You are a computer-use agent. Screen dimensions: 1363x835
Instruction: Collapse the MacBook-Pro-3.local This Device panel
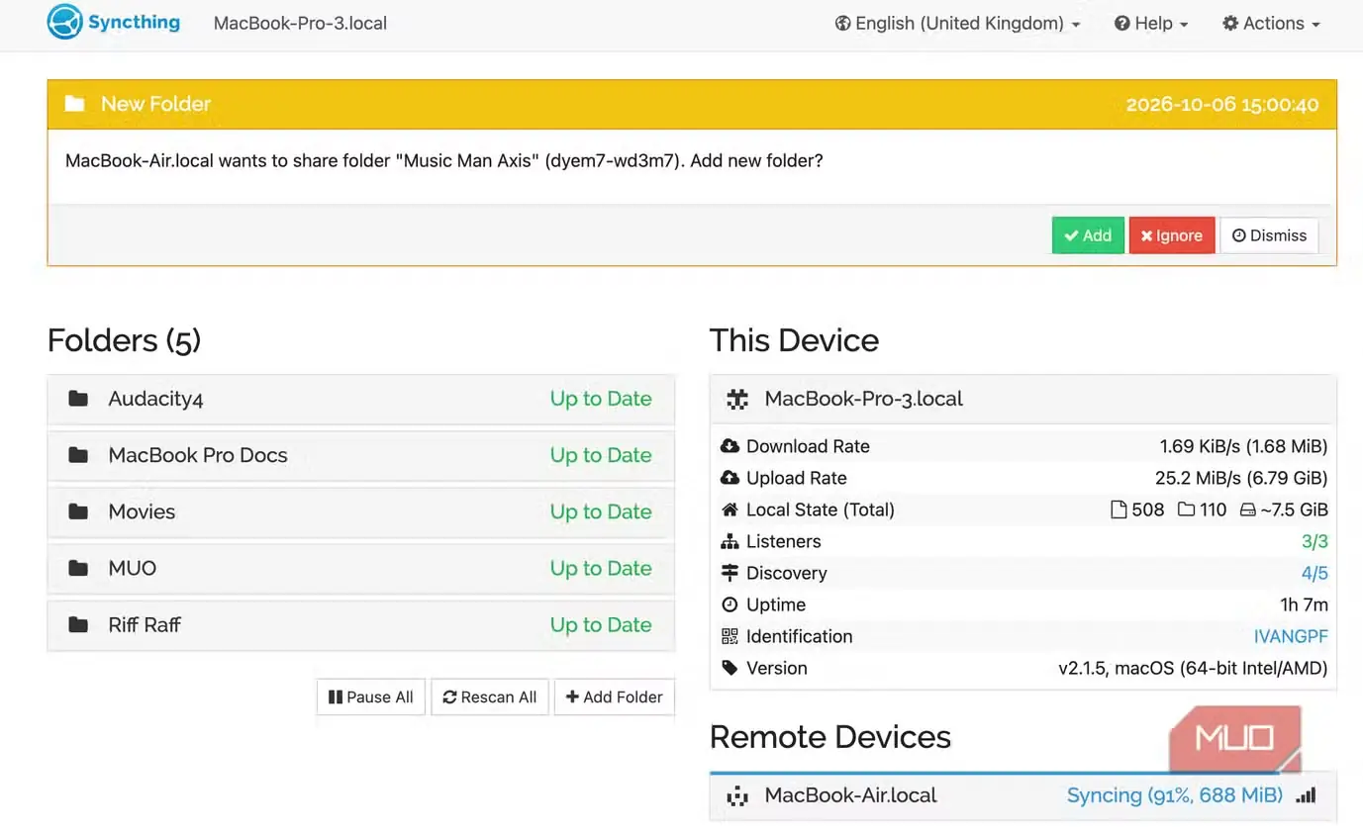[x=1023, y=399]
